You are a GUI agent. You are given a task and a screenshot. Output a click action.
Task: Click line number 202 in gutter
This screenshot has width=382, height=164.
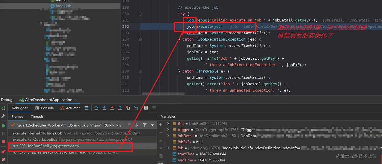126,27
